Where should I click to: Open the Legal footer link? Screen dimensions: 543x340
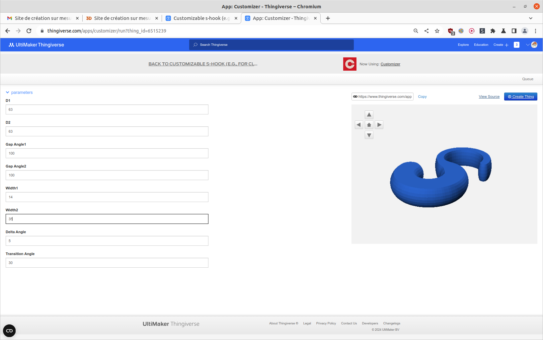[x=307, y=323]
